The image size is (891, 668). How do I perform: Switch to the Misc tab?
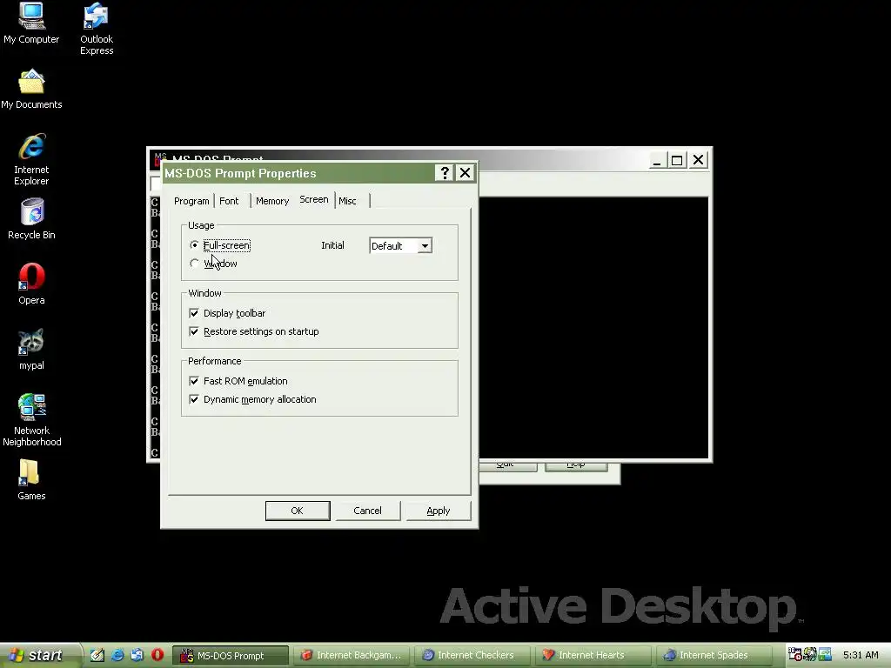[348, 201]
